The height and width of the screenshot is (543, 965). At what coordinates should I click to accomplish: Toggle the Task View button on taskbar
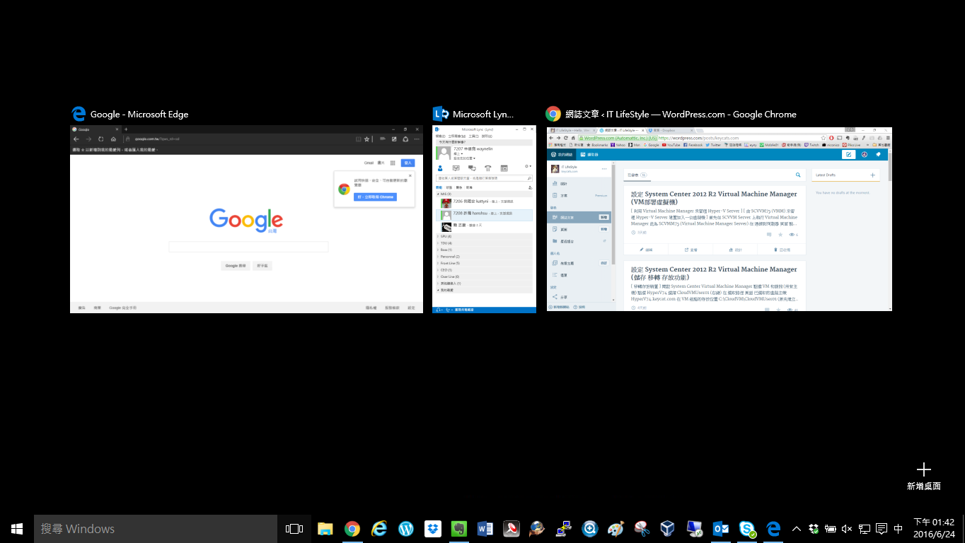(294, 529)
